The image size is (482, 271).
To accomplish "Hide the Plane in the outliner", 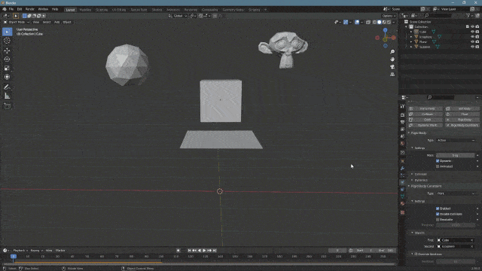I will pyautogui.click(x=472, y=41).
